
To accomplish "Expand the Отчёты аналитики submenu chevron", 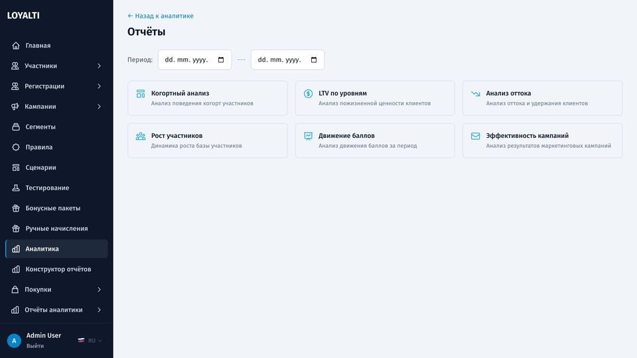I will point(99,310).
